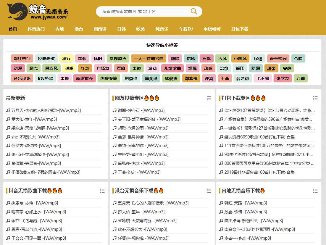Open 五月天-伤心的人别听慢歌 download link

(38, 110)
